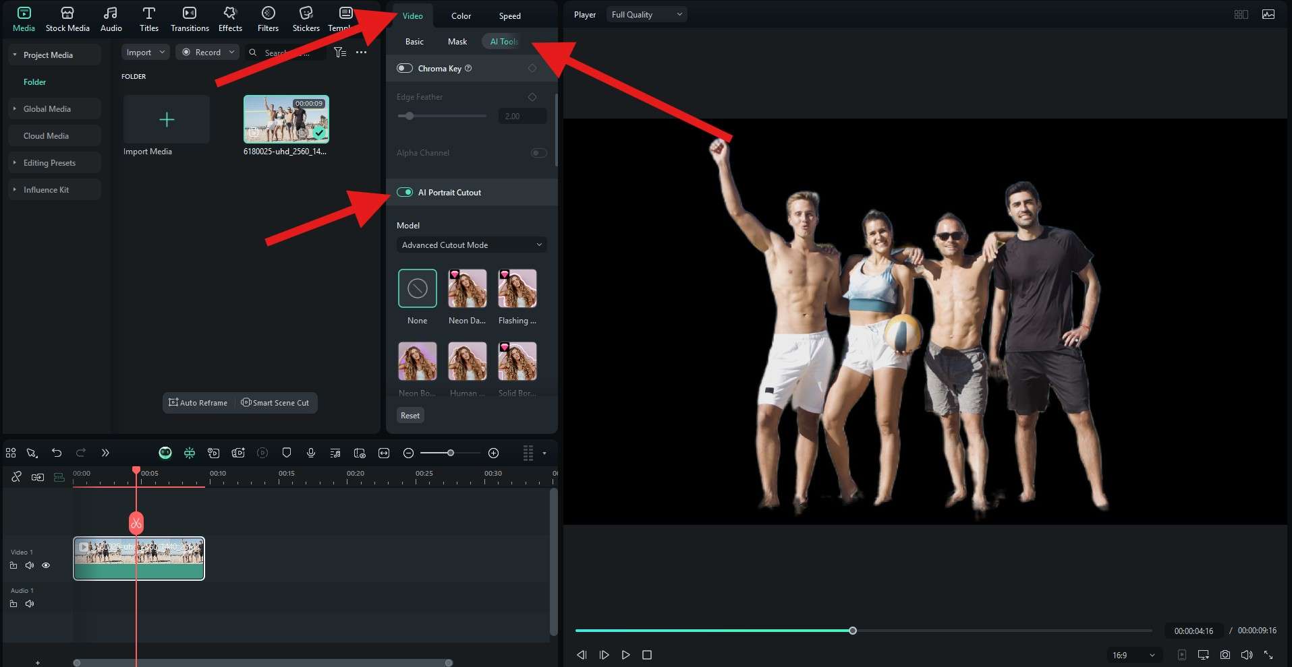Click the player progress bar handle

[853, 631]
